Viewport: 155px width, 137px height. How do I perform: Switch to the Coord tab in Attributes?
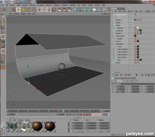[119, 81]
